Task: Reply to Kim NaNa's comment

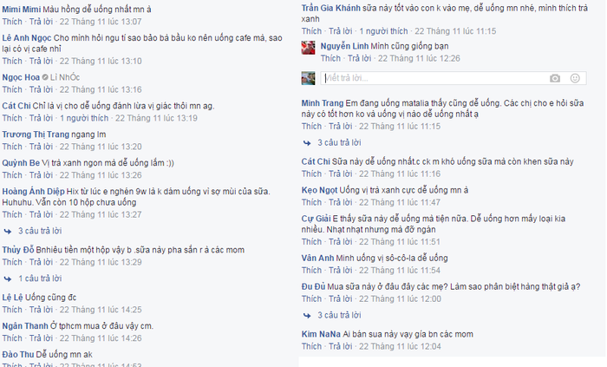Action: [x=340, y=346]
